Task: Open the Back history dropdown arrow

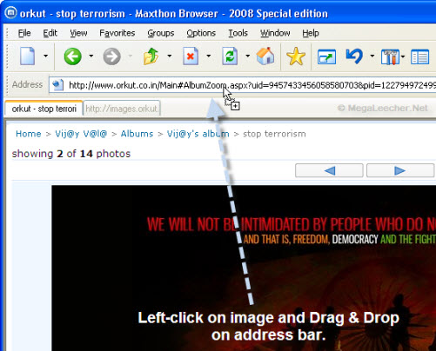Action: click(x=91, y=56)
